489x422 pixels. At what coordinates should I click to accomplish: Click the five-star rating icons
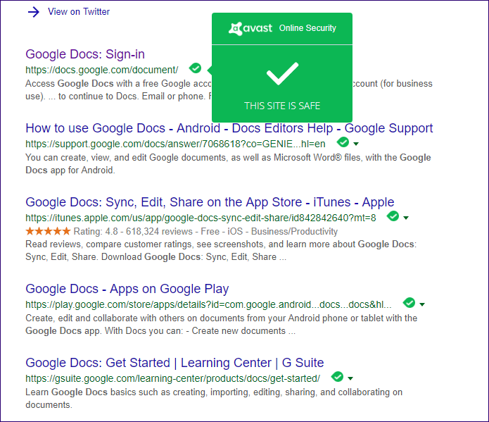pos(49,231)
